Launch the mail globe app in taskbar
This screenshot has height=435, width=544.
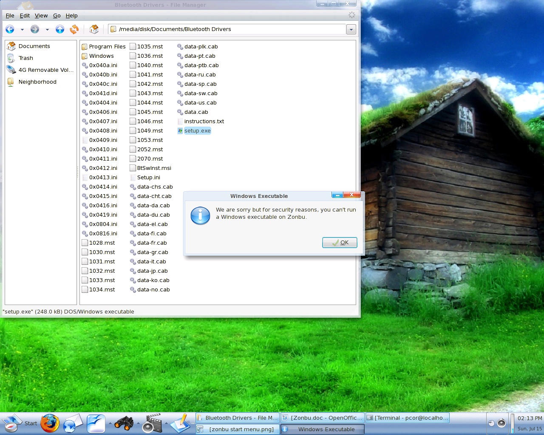pos(73,424)
